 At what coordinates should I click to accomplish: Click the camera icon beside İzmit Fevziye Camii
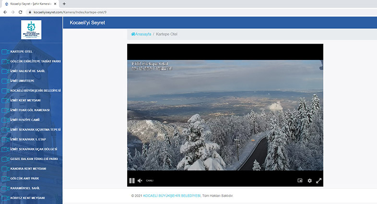[5, 120]
